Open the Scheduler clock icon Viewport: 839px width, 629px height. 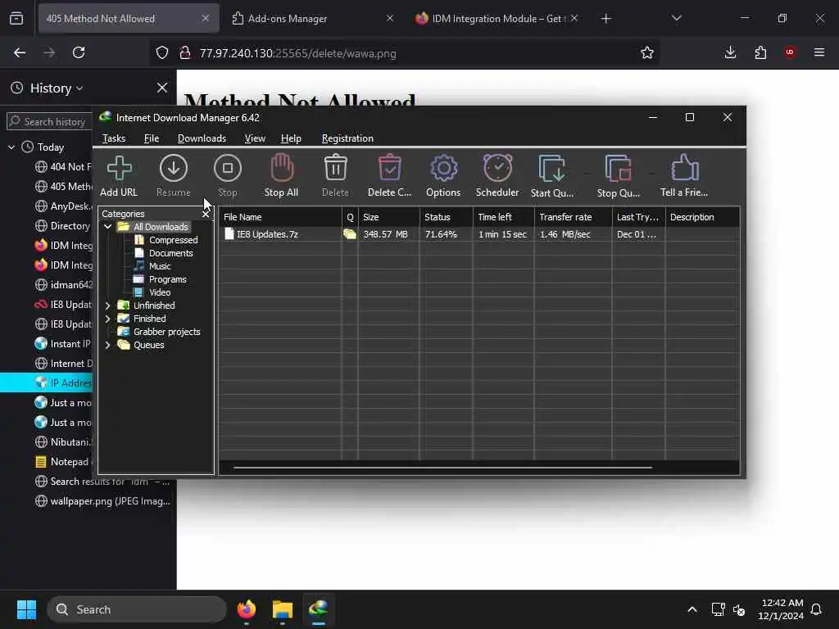click(x=497, y=168)
